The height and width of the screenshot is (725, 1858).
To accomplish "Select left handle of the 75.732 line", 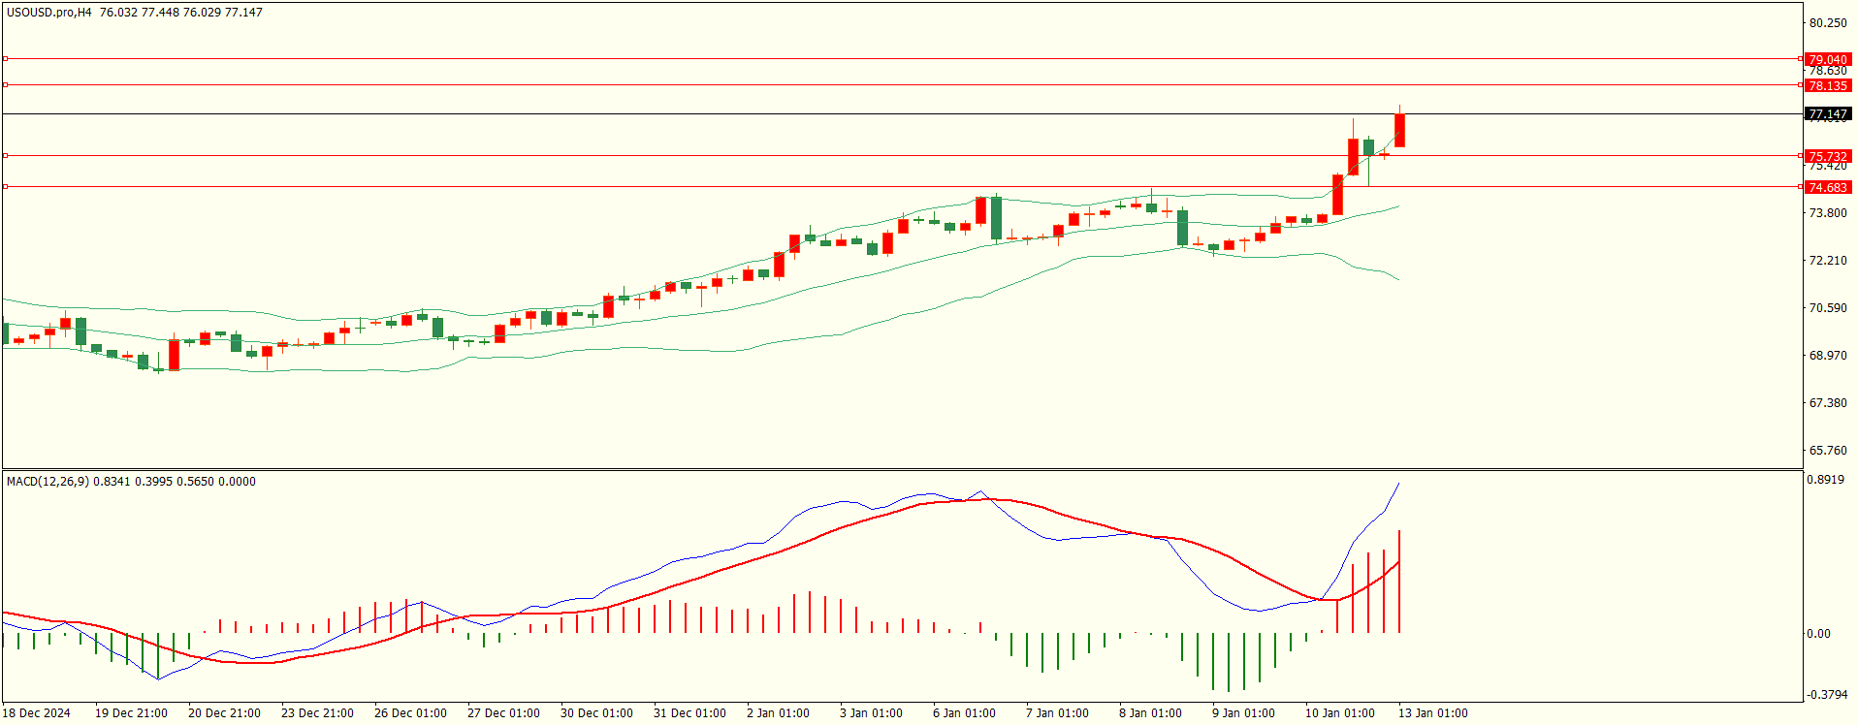I will [x=6, y=155].
